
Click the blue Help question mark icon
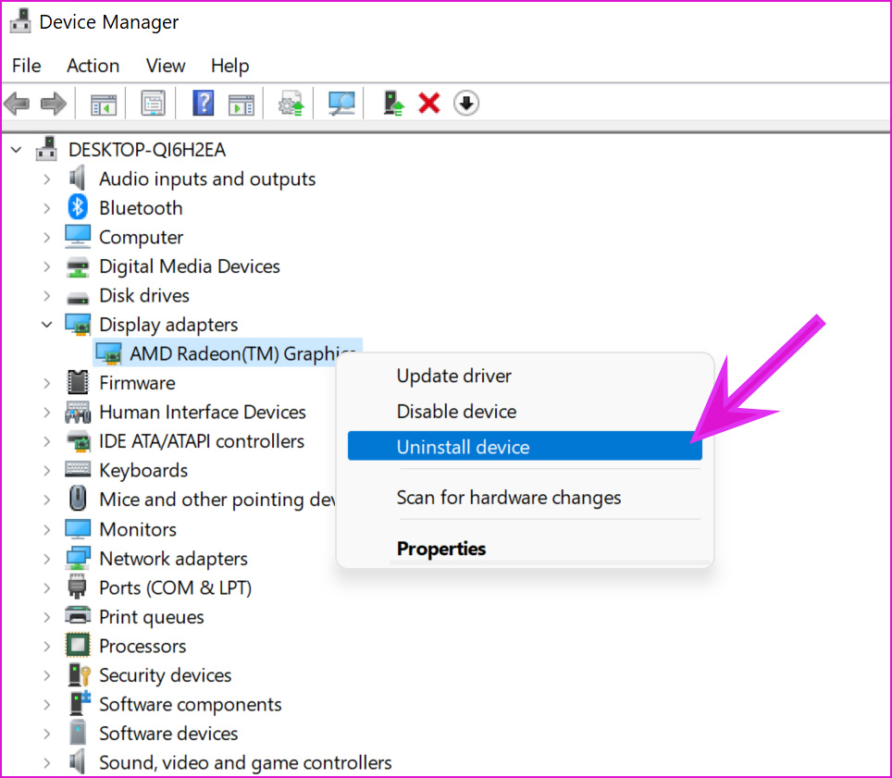pyautogui.click(x=203, y=104)
